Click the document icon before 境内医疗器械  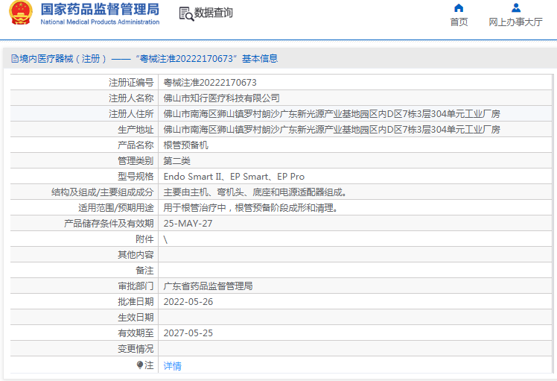[14, 59]
